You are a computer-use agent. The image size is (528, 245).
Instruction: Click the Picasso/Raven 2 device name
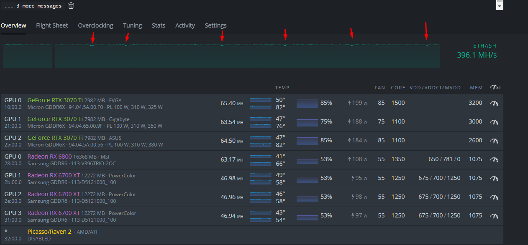tap(49, 232)
